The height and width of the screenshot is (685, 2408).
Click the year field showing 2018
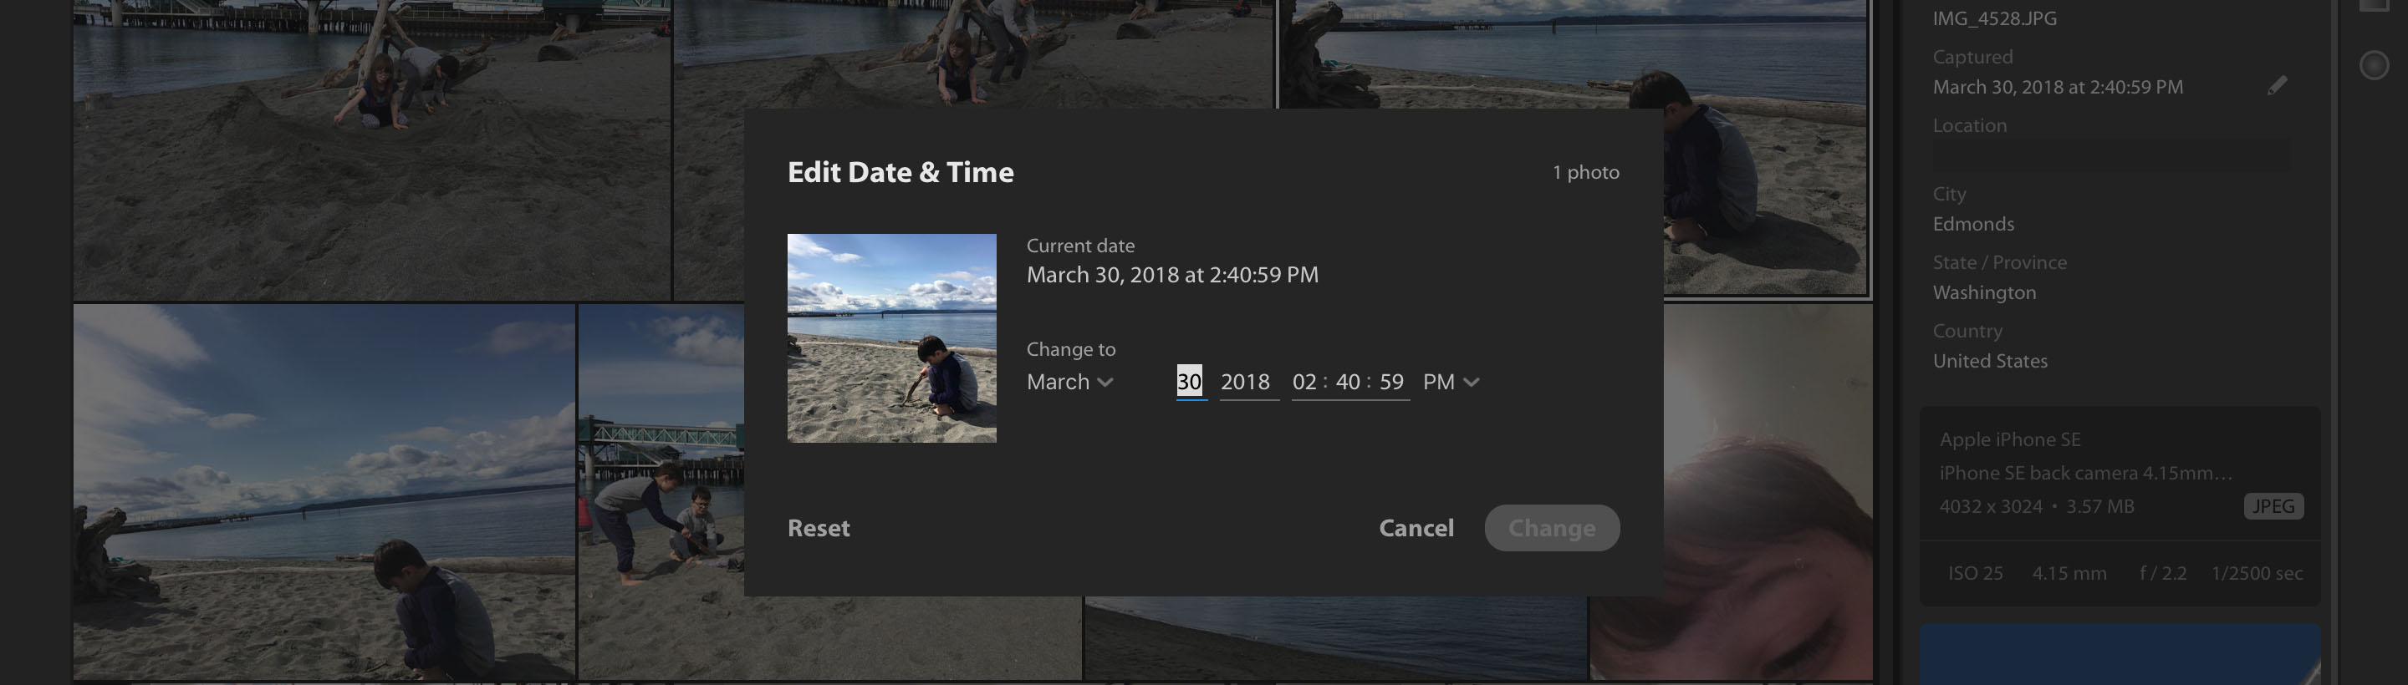point(1245,383)
